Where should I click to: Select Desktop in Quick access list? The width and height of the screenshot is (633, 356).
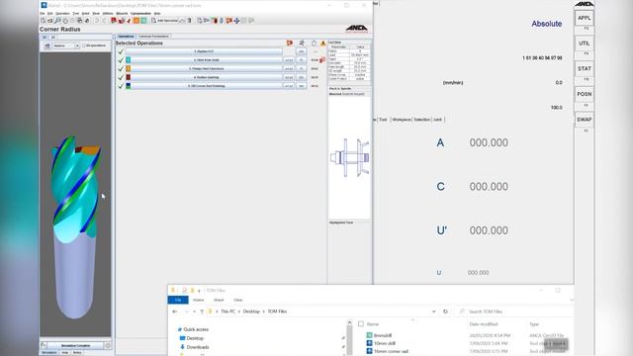pos(195,338)
